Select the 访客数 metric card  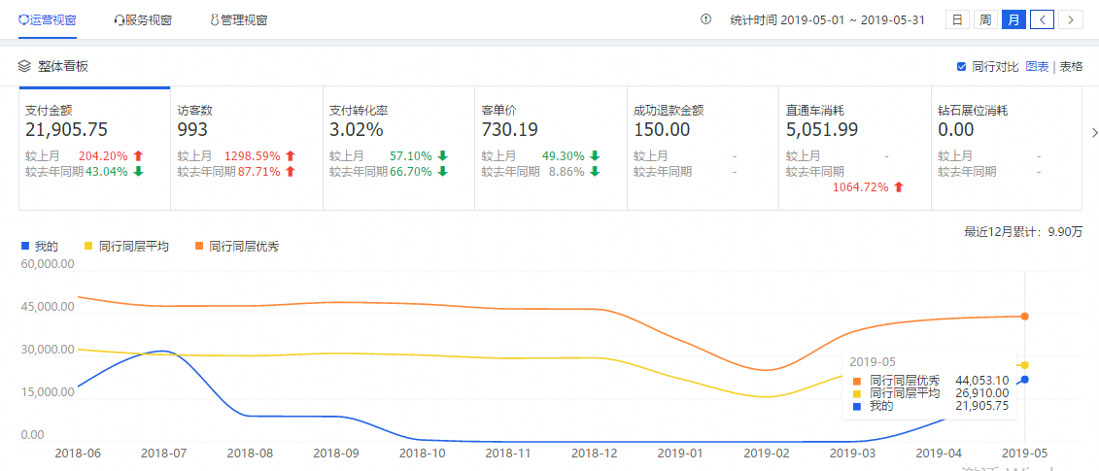pyautogui.click(x=247, y=148)
